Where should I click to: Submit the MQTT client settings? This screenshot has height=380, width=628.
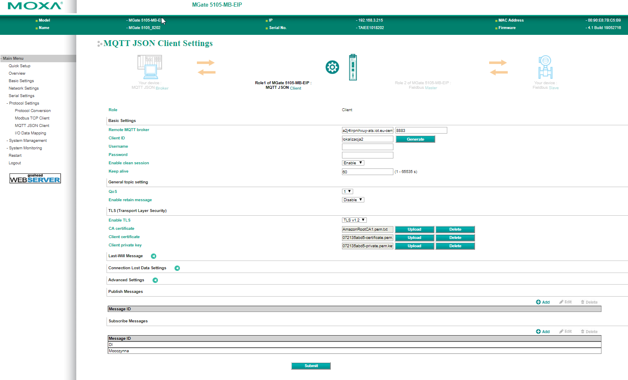click(x=311, y=366)
